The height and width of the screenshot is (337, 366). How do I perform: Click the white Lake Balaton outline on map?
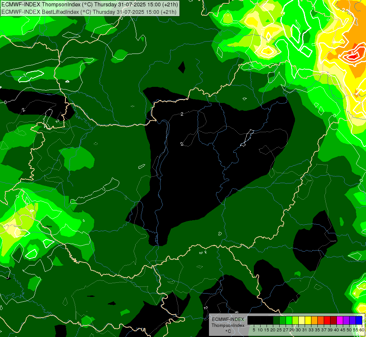coord(95,191)
